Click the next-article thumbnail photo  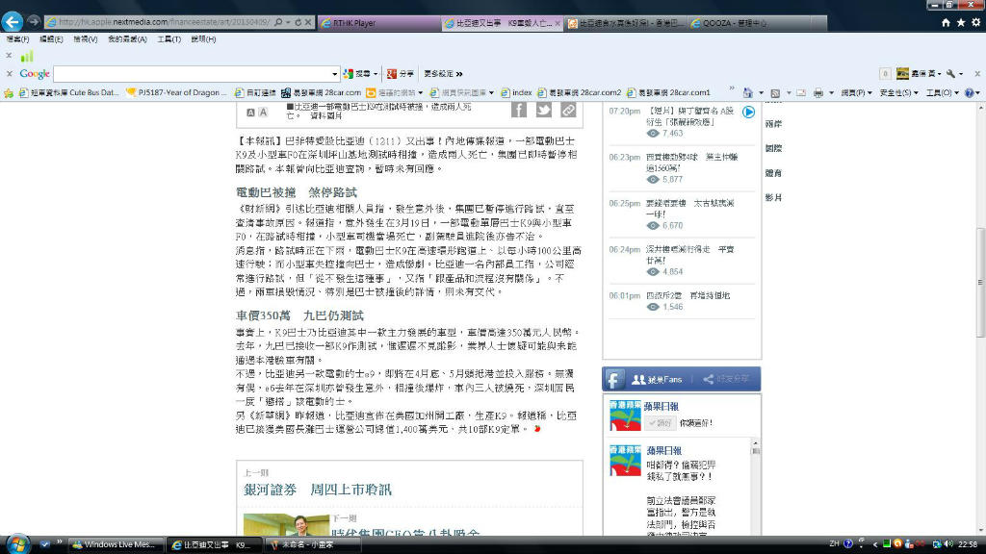pos(286,524)
